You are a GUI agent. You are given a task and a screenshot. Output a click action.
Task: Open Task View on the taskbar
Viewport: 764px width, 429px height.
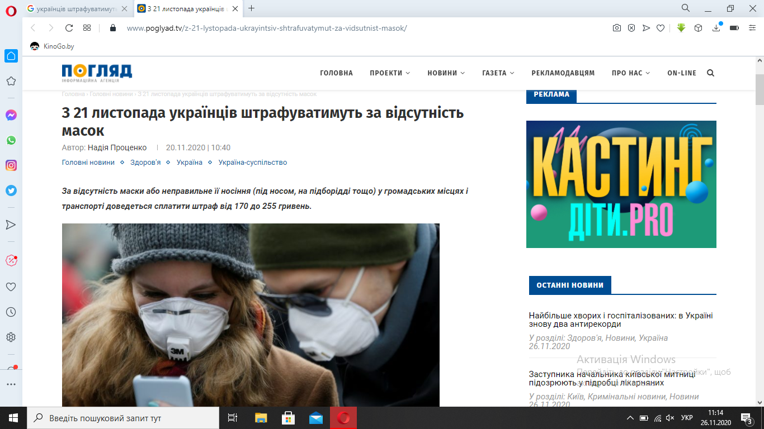[x=233, y=418]
